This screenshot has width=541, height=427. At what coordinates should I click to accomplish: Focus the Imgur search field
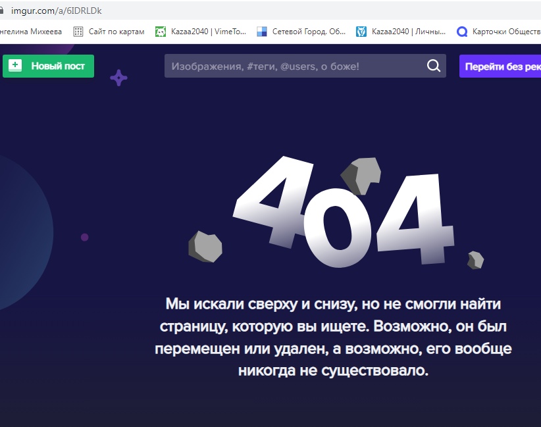point(293,66)
